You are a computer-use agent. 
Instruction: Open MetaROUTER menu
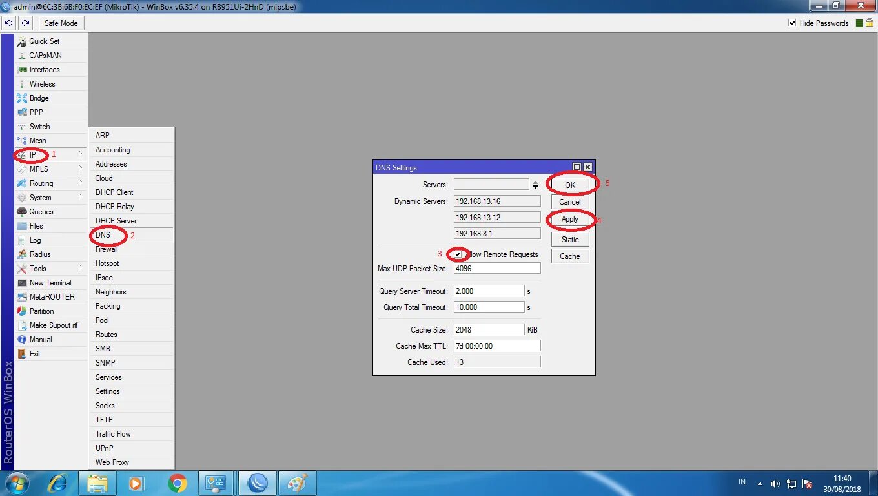(51, 296)
